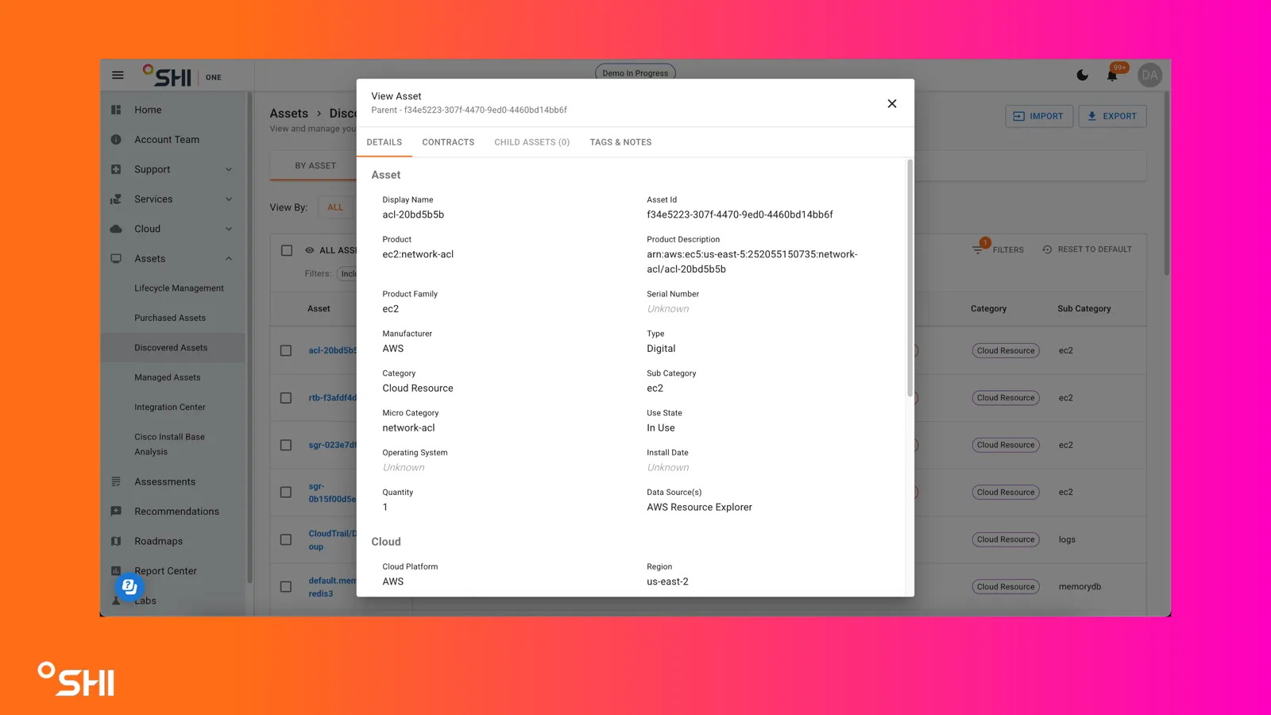Click the DA user avatar
The width and height of the screenshot is (1271, 715).
point(1149,75)
